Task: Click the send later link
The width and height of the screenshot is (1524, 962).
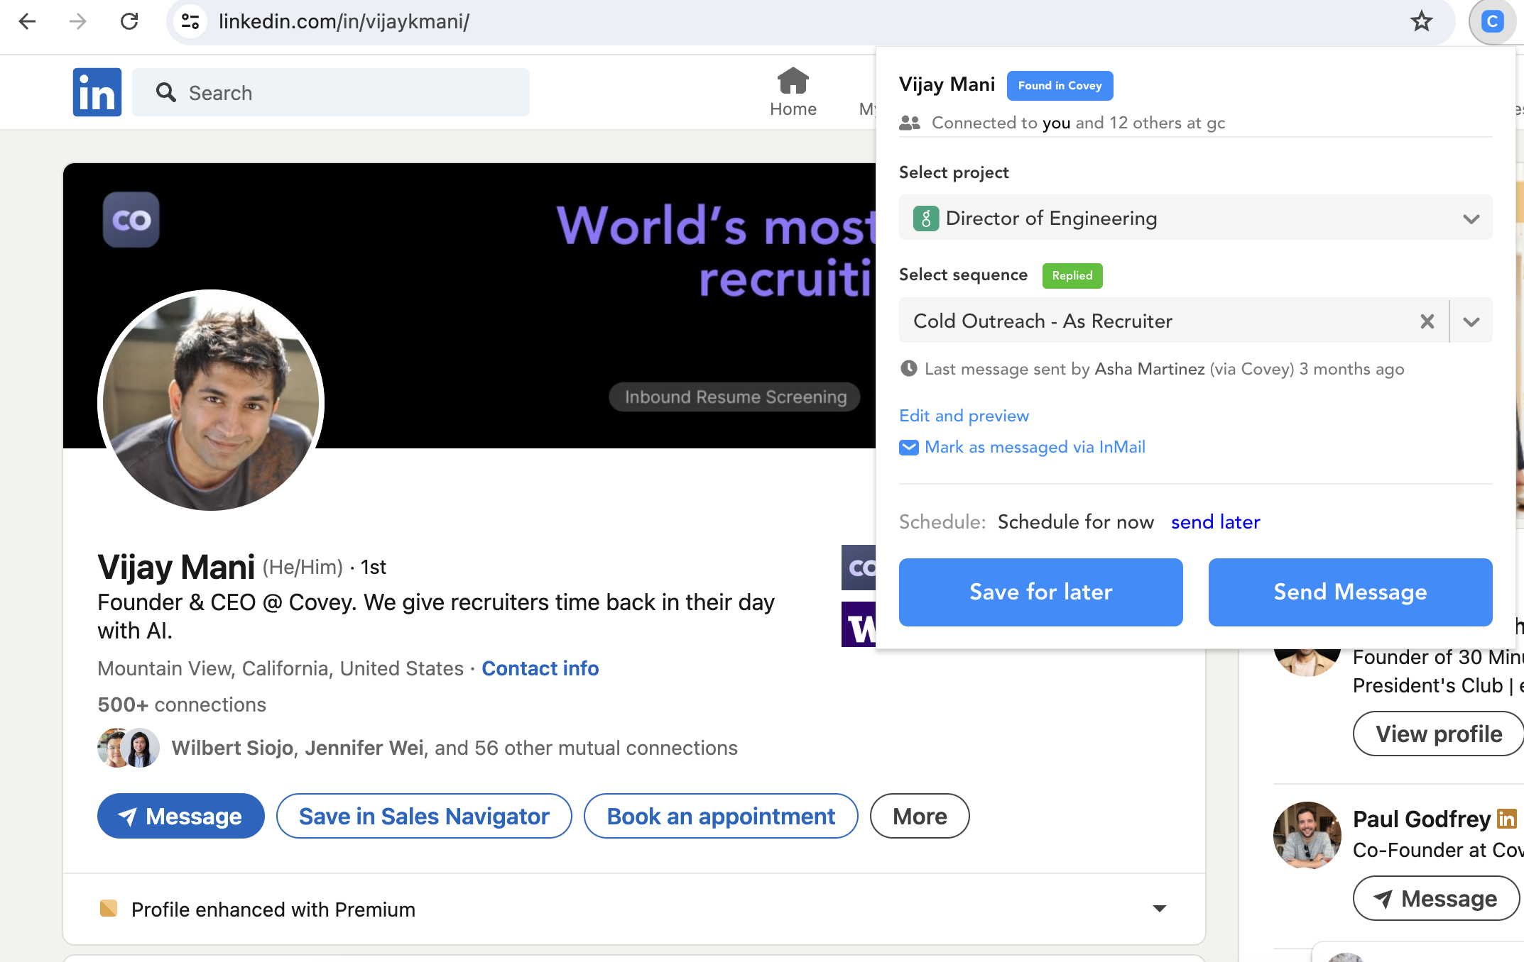Action: click(x=1215, y=522)
